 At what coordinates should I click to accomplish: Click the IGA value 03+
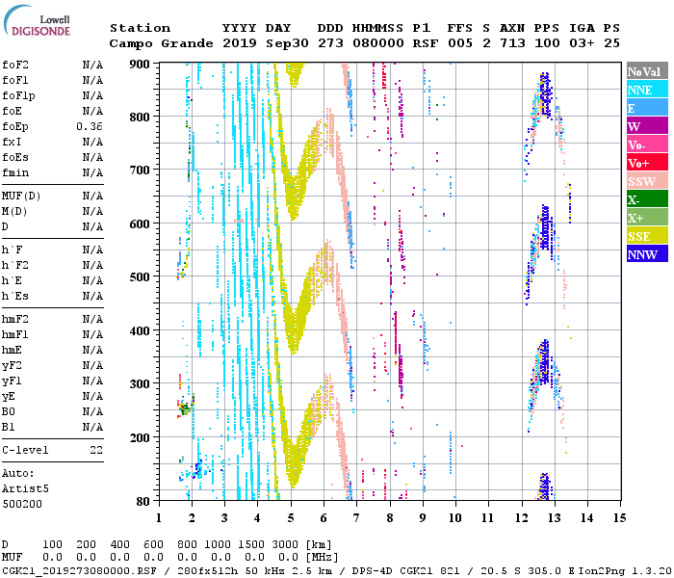point(582,43)
